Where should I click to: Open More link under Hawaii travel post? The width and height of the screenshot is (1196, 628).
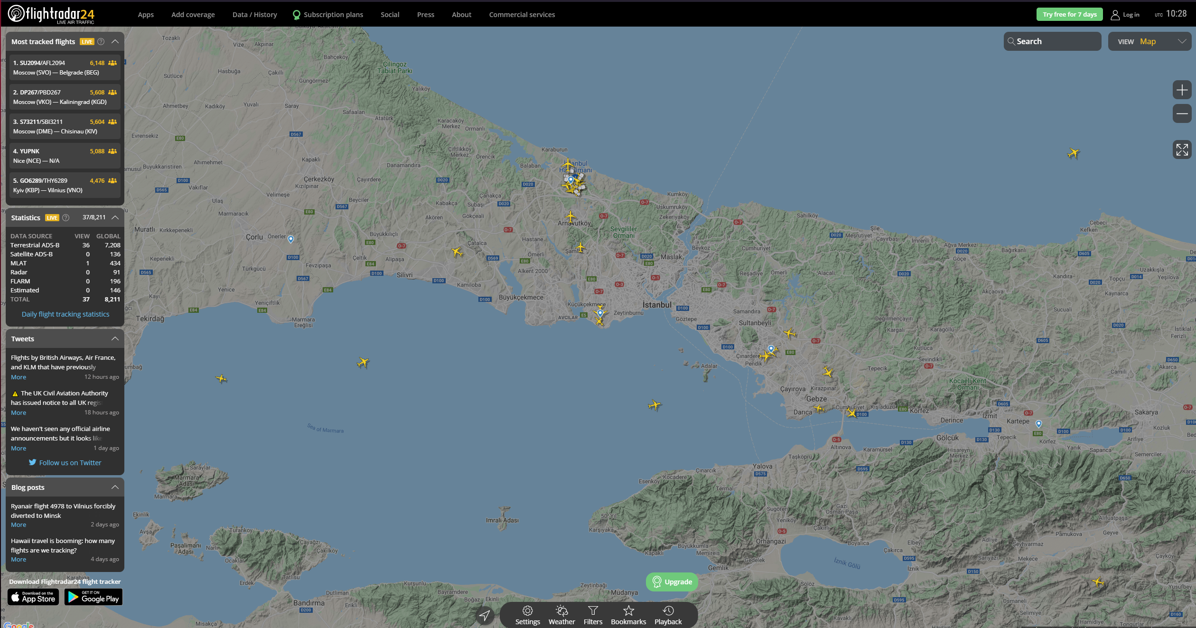(19, 559)
